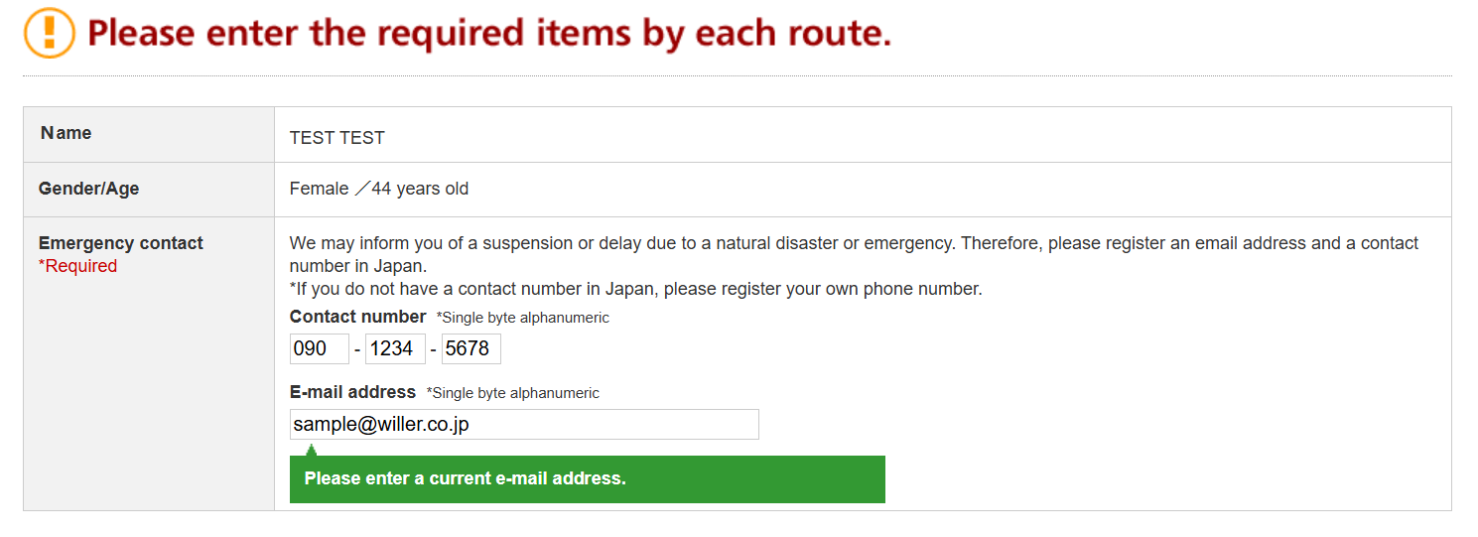Viewport: 1478px width, 537px height.
Task: Click the alphanumeric note beside E-mail address
Action: click(x=512, y=393)
